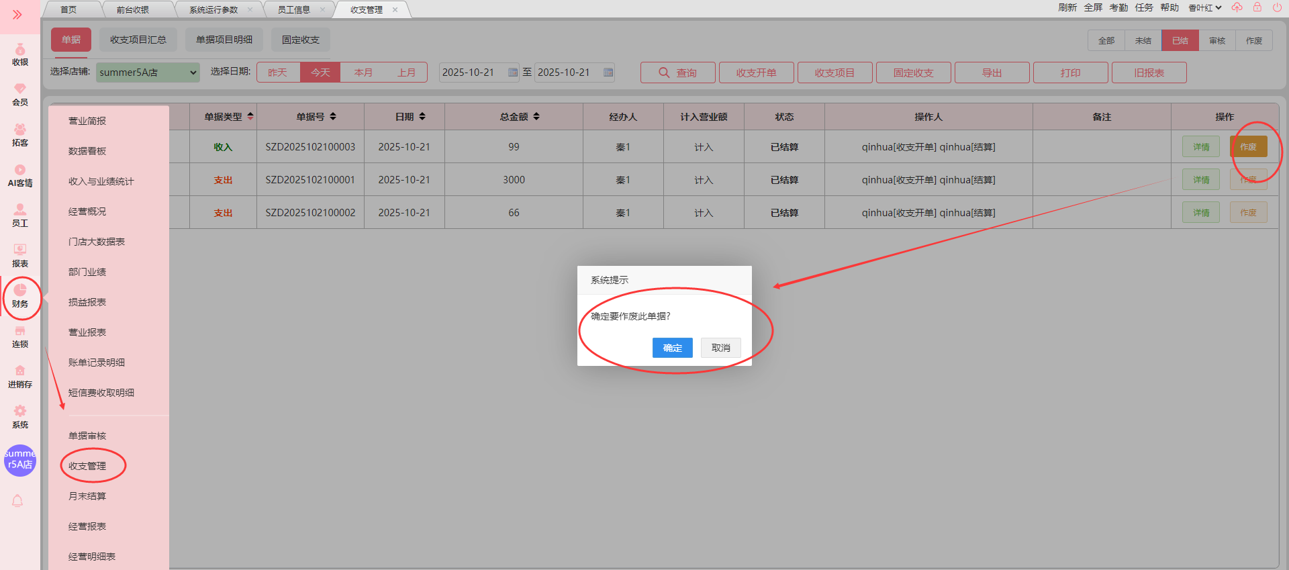Click the end date input field
Screen dimensions: 1289x570
[567, 73]
